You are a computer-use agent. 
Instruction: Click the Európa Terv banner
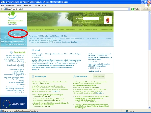(14, 102)
